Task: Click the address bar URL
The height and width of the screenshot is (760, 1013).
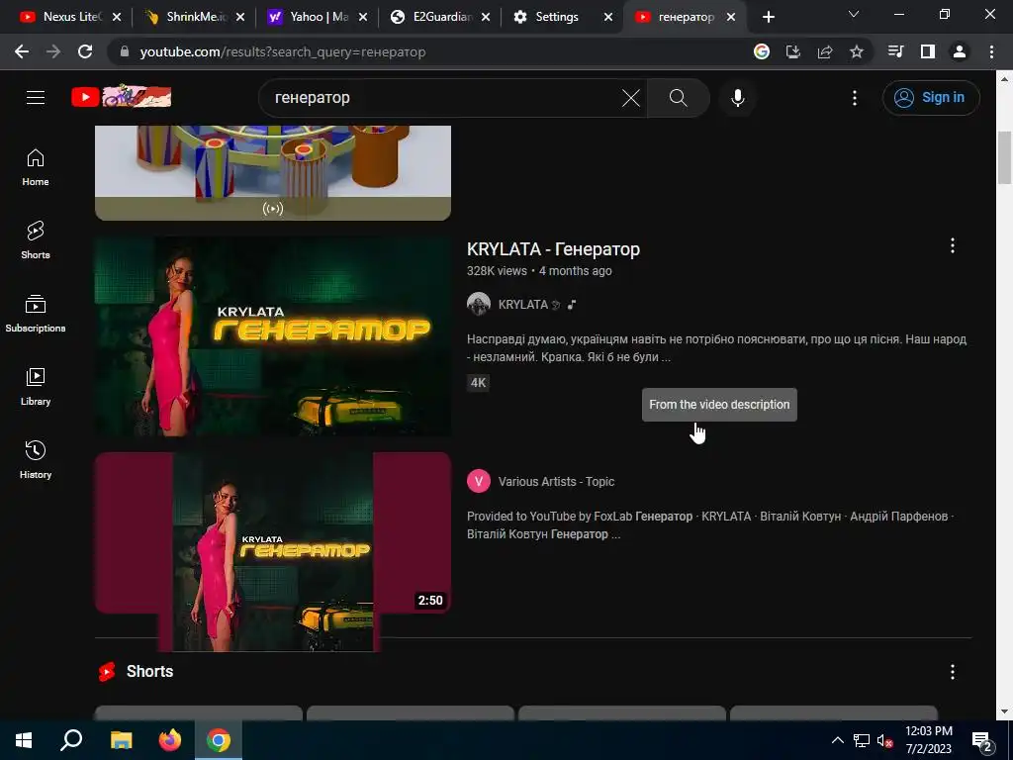Action: click(x=282, y=51)
